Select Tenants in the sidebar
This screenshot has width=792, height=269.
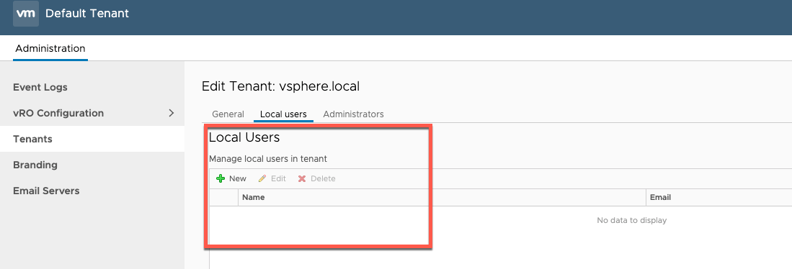(92, 139)
